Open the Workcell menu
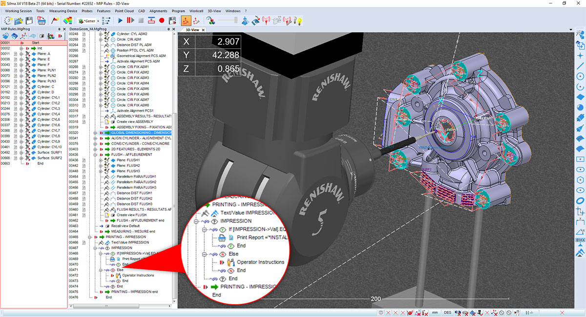 coord(197,10)
